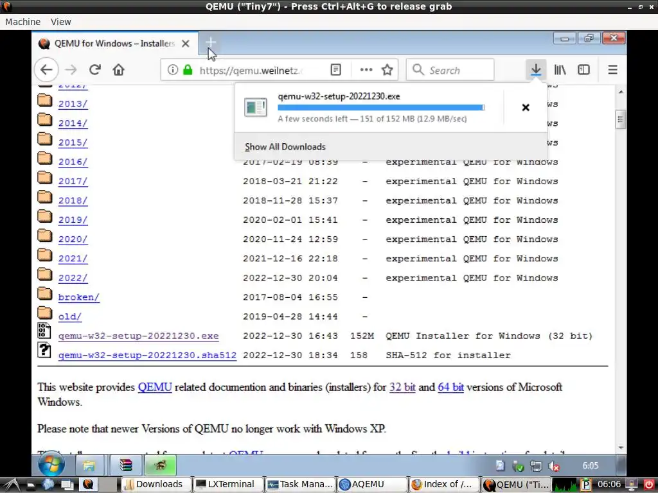Show site information via the info icon
658x493 pixels.
[172, 69]
